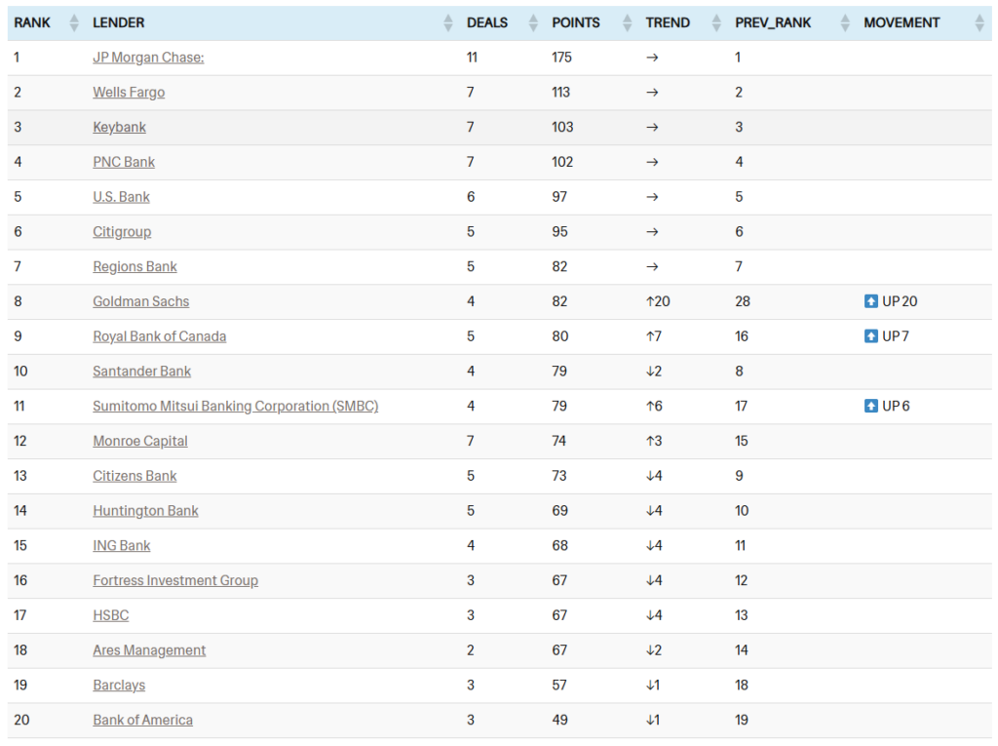The image size is (998, 746).
Task: Sort using POINTS column sort arrows
Action: click(627, 22)
